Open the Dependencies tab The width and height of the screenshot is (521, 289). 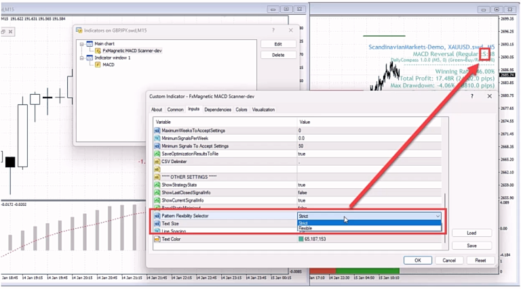(x=218, y=110)
